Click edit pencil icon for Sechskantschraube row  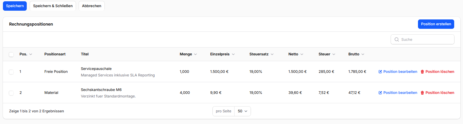coord(380,93)
